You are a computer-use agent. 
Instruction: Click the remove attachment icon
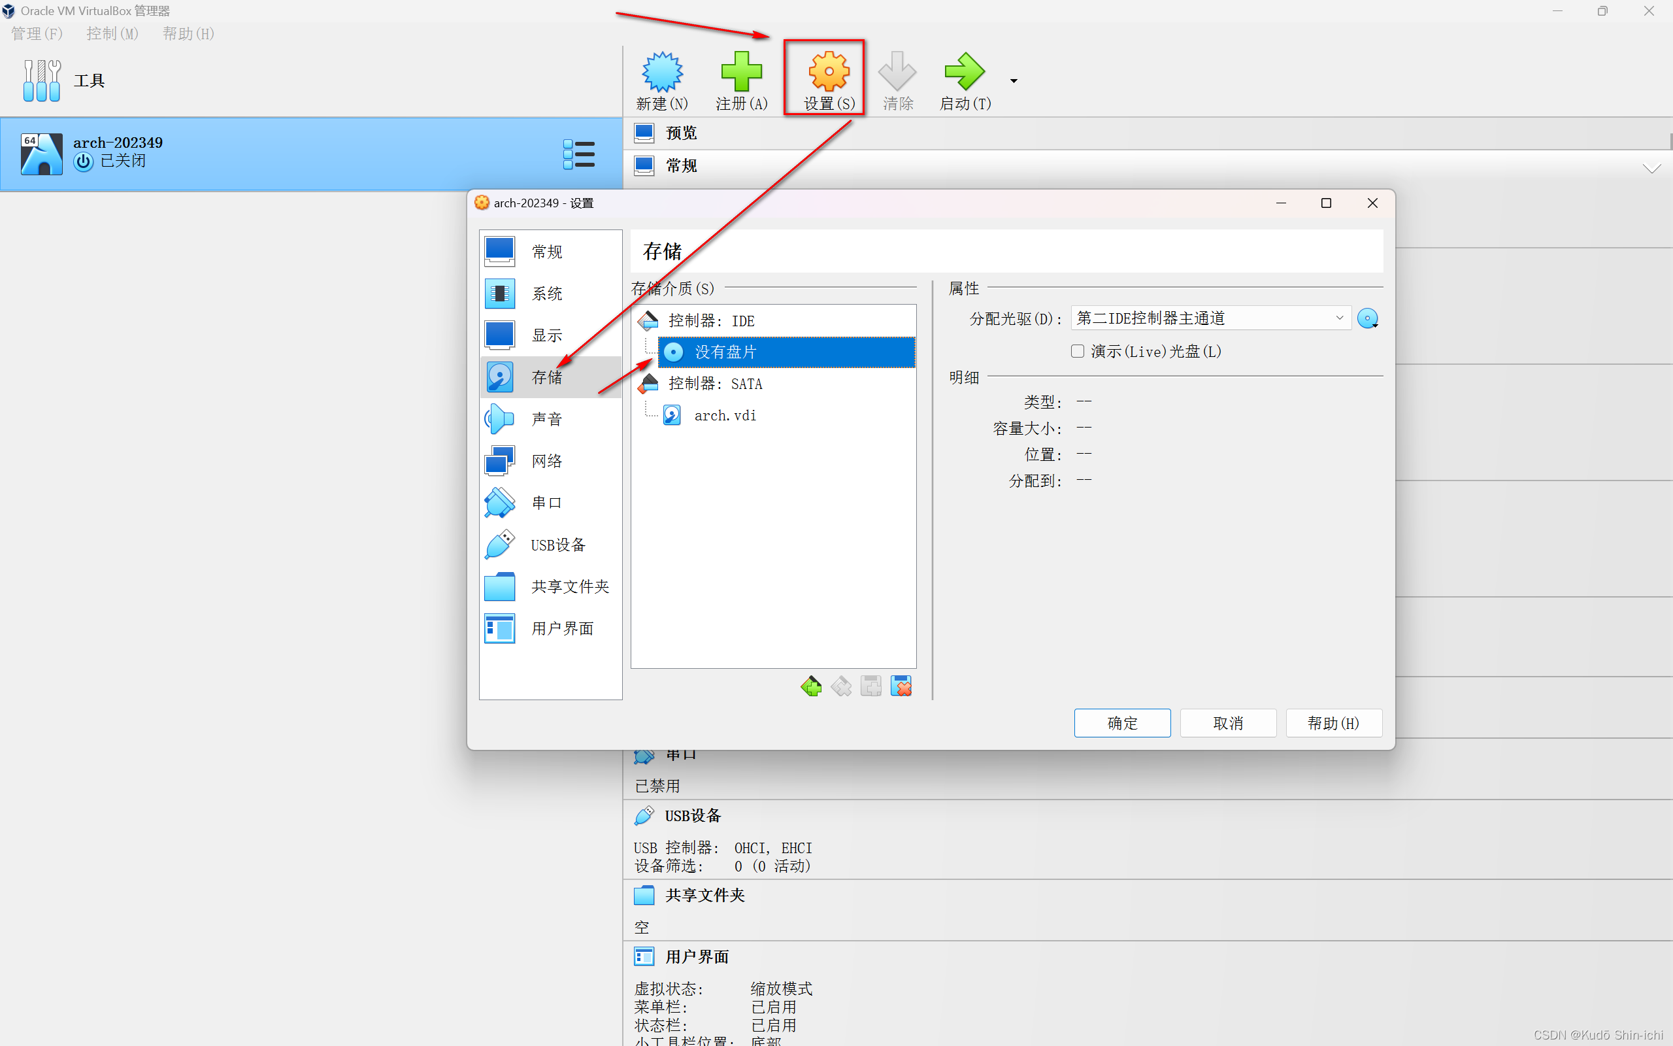click(901, 686)
